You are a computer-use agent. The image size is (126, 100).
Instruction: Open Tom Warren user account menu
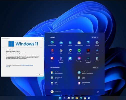[56, 92]
